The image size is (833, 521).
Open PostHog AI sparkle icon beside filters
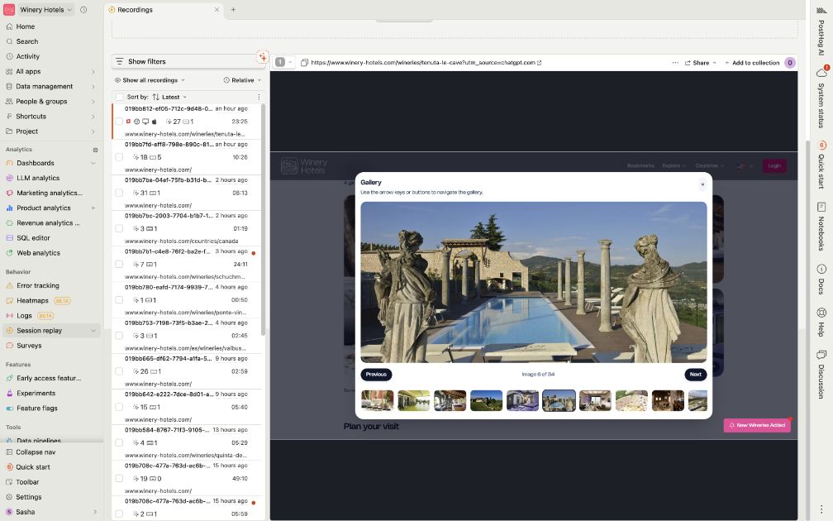click(262, 58)
